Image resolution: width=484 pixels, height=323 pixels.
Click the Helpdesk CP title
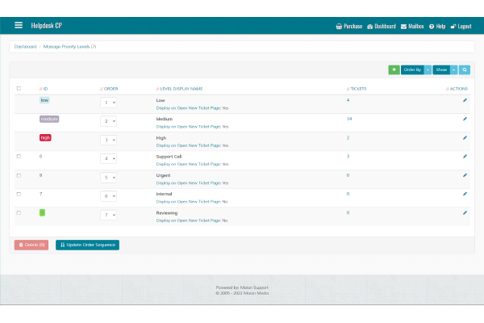click(x=47, y=25)
